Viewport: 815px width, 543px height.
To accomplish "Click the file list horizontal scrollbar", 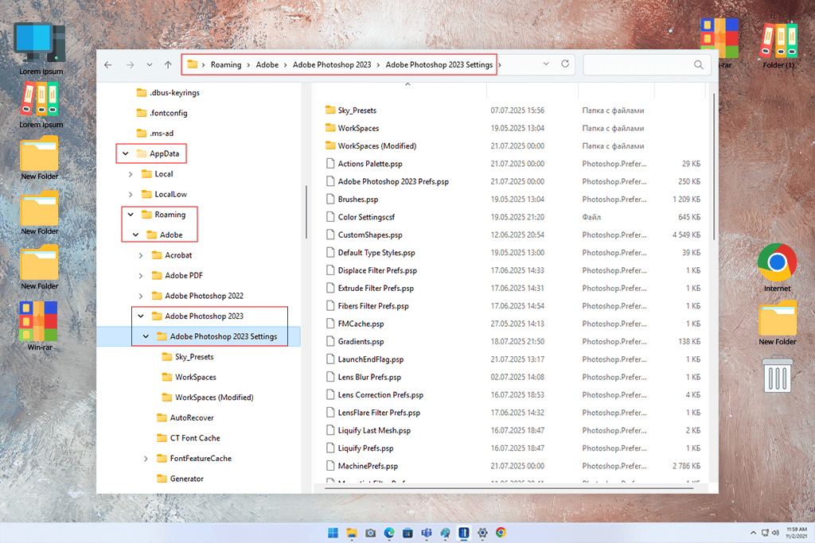I will (509, 488).
